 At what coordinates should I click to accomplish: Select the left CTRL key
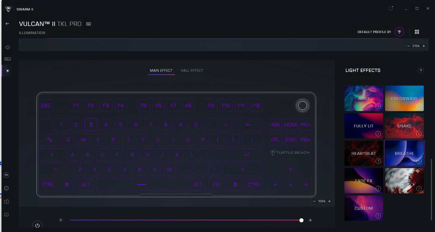click(x=48, y=185)
